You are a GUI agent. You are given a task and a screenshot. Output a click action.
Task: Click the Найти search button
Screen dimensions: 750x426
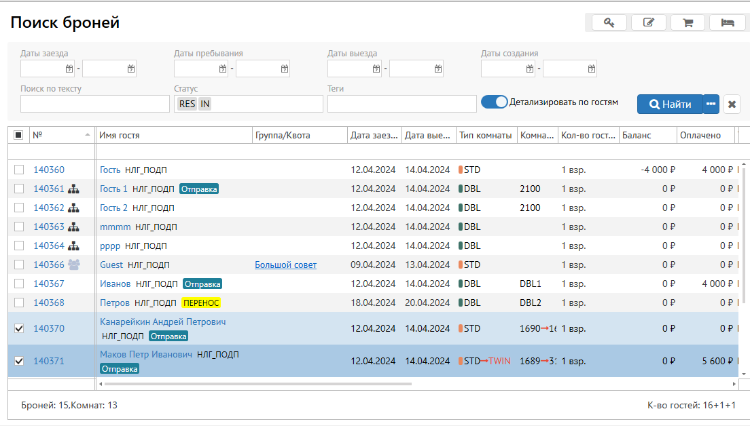pyautogui.click(x=670, y=104)
